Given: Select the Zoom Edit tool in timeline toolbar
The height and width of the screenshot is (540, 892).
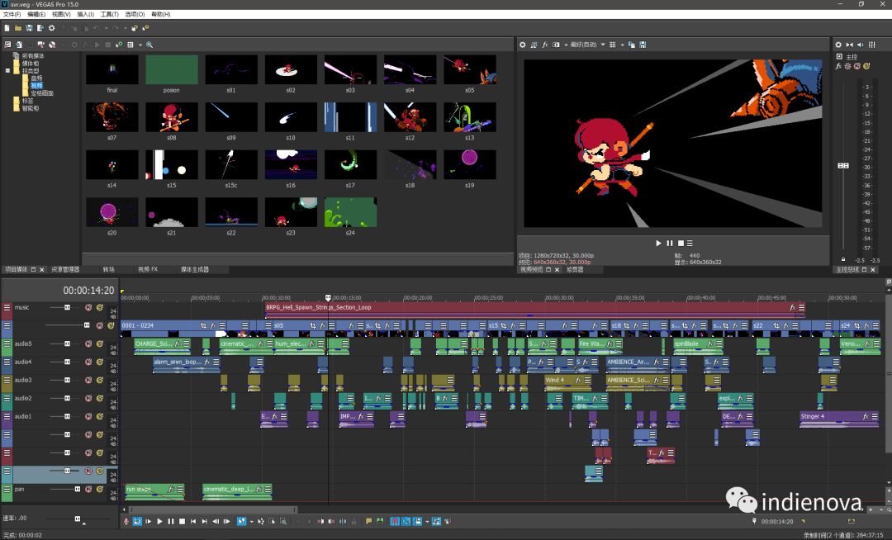Looking at the screenshot, I should (283, 521).
